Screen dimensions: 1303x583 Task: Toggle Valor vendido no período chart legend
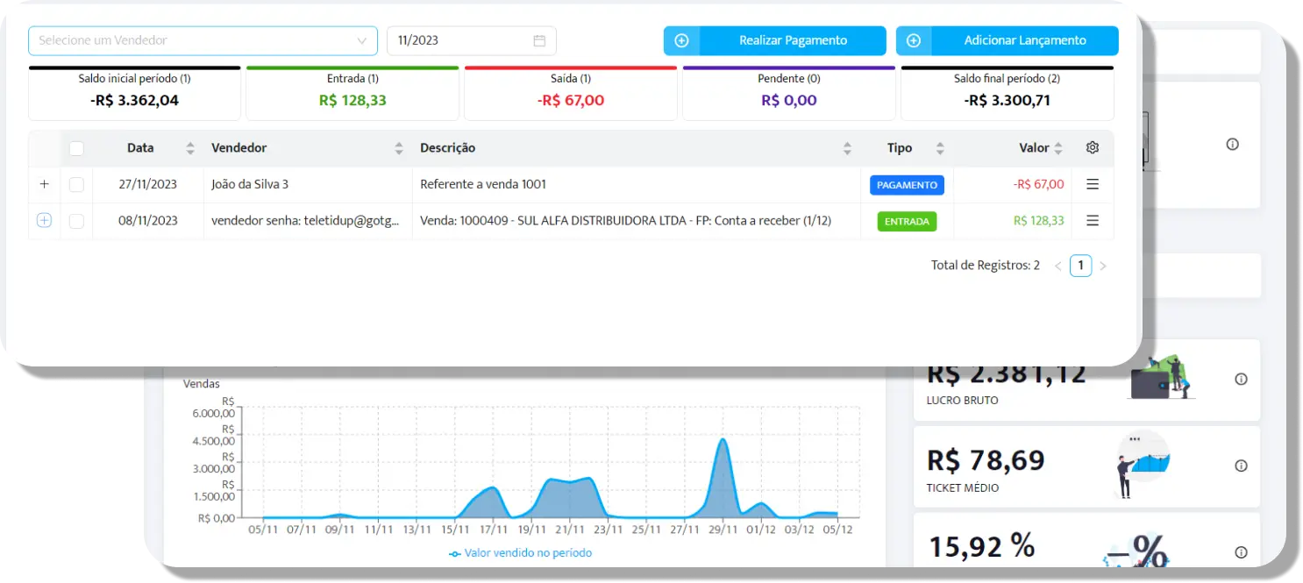(x=520, y=553)
